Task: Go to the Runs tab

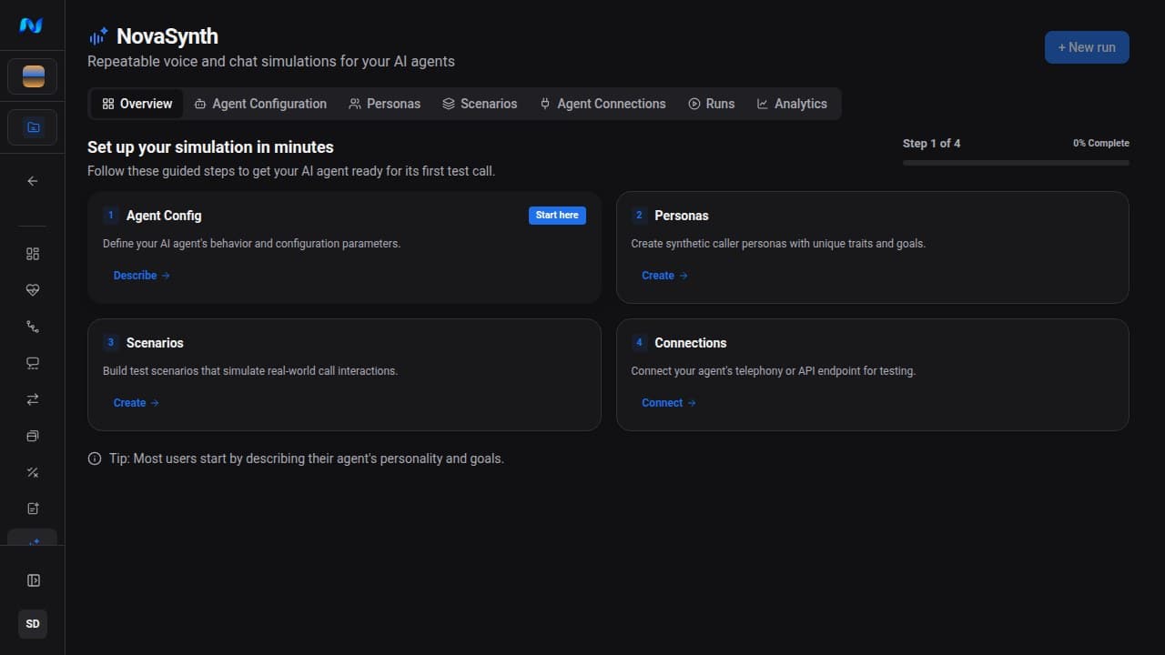Action: [x=711, y=104]
